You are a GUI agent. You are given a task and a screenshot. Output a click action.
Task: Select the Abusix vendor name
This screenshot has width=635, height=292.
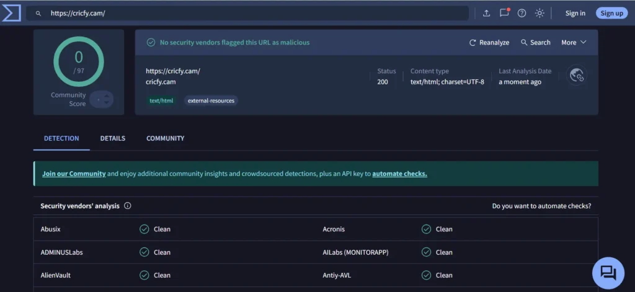[51, 229]
